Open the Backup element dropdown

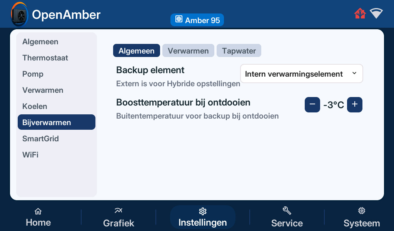(302, 74)
